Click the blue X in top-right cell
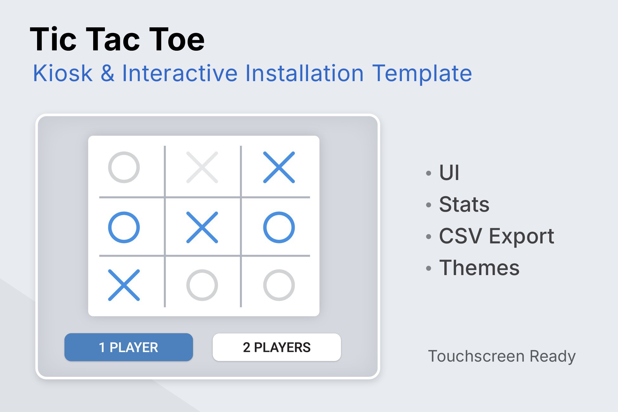Viewport: 618px width, 412px height. pos(279,167)
